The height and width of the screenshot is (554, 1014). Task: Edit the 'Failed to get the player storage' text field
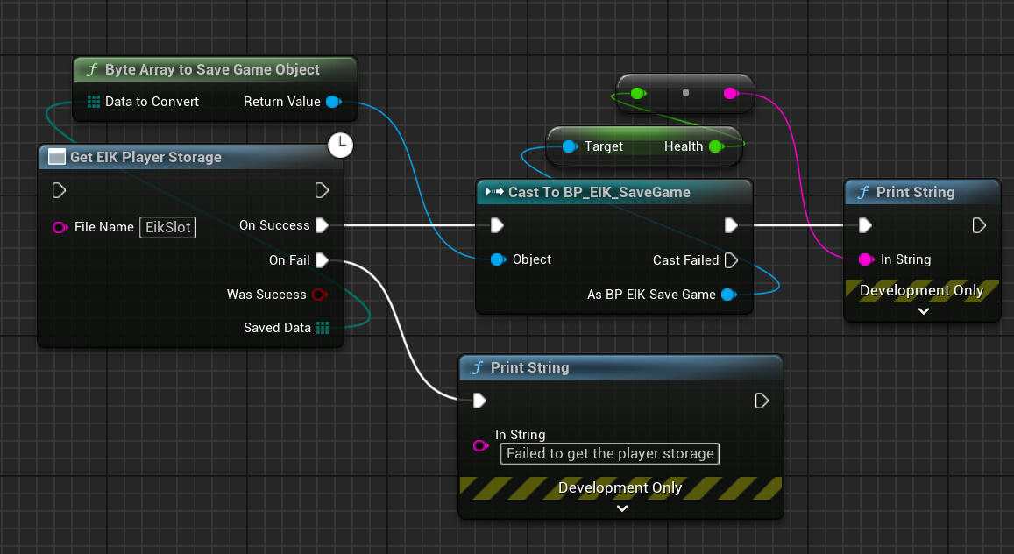pyautogui.click(x=610, y=453)
